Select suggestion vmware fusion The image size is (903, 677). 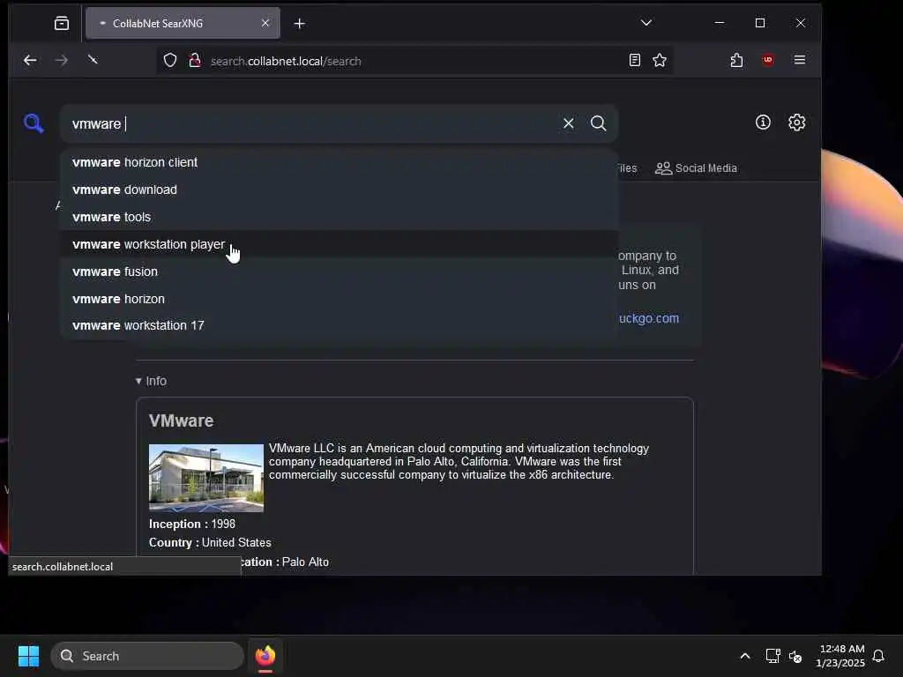tap(340, 272)
